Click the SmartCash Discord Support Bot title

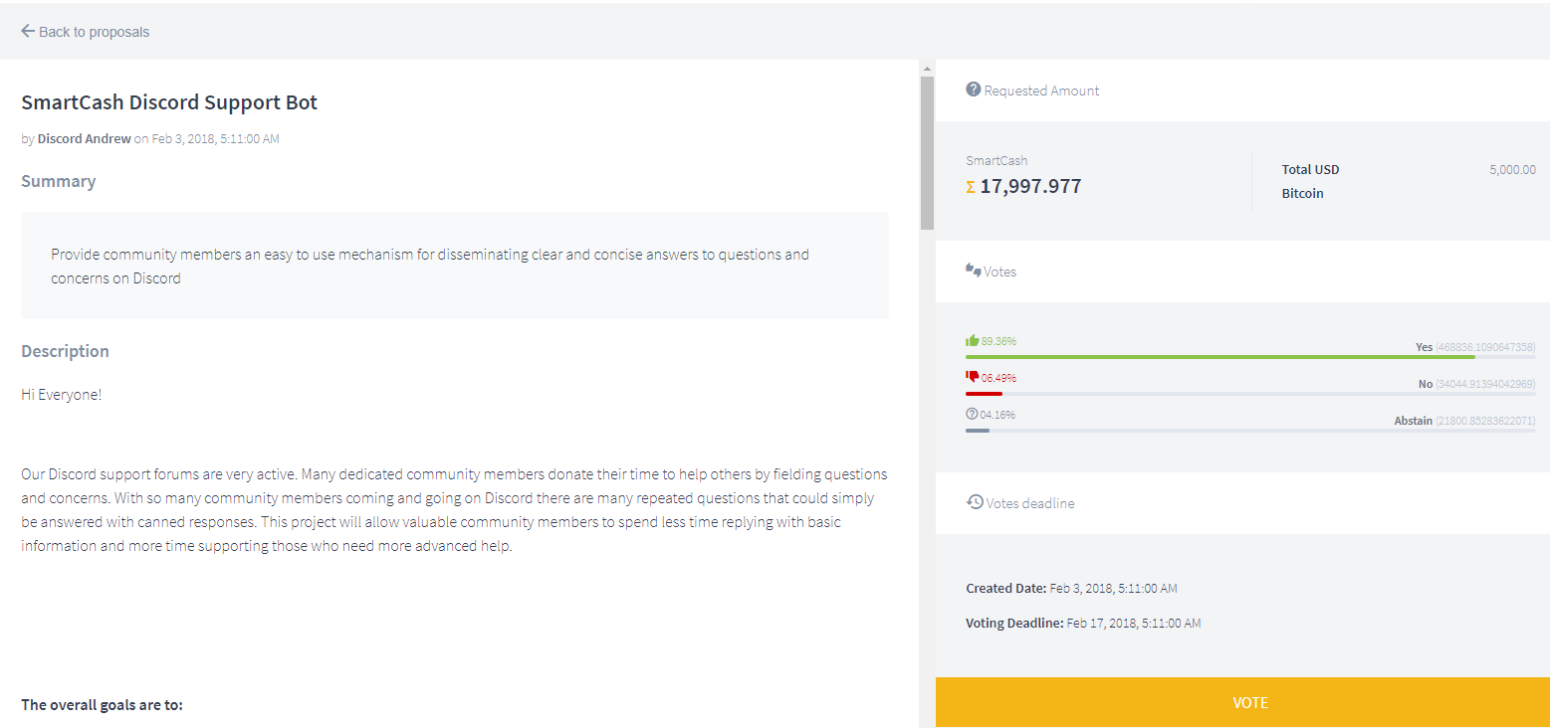point(169,102)
